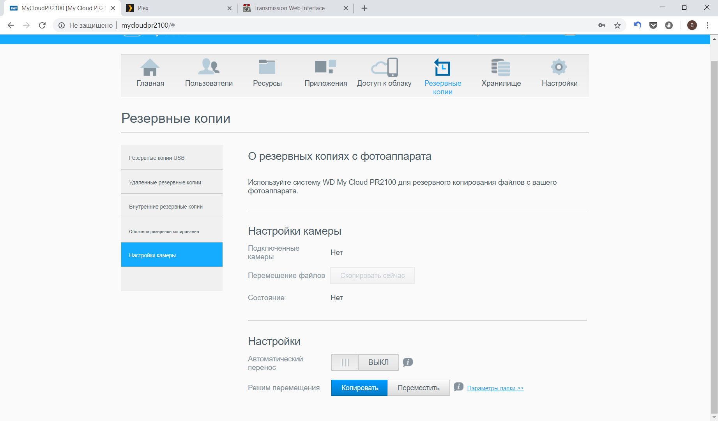Image resolution: width=718 pixels, height=421 pixels.
Task: Click the browser back arrow
Action: click(x=11, y=25)
